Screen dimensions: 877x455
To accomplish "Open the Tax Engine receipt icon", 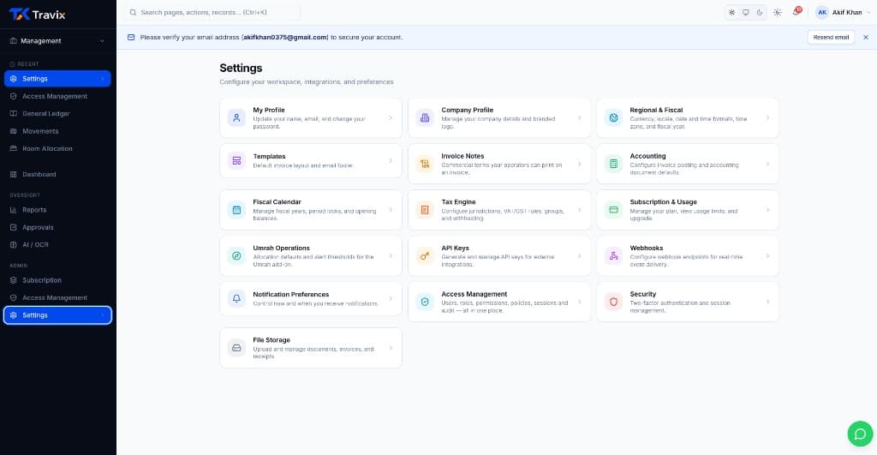I will click(x=425, y=210).
